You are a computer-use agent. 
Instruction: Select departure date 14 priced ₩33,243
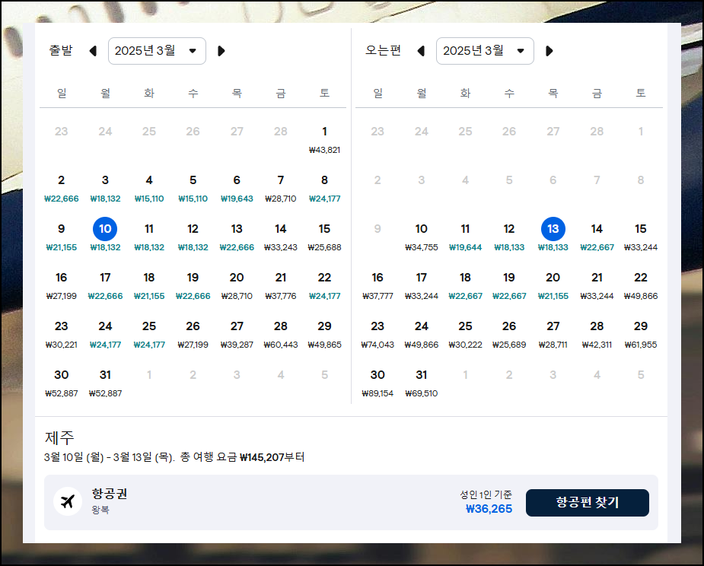pyautogui.click(x=281, y=237)
